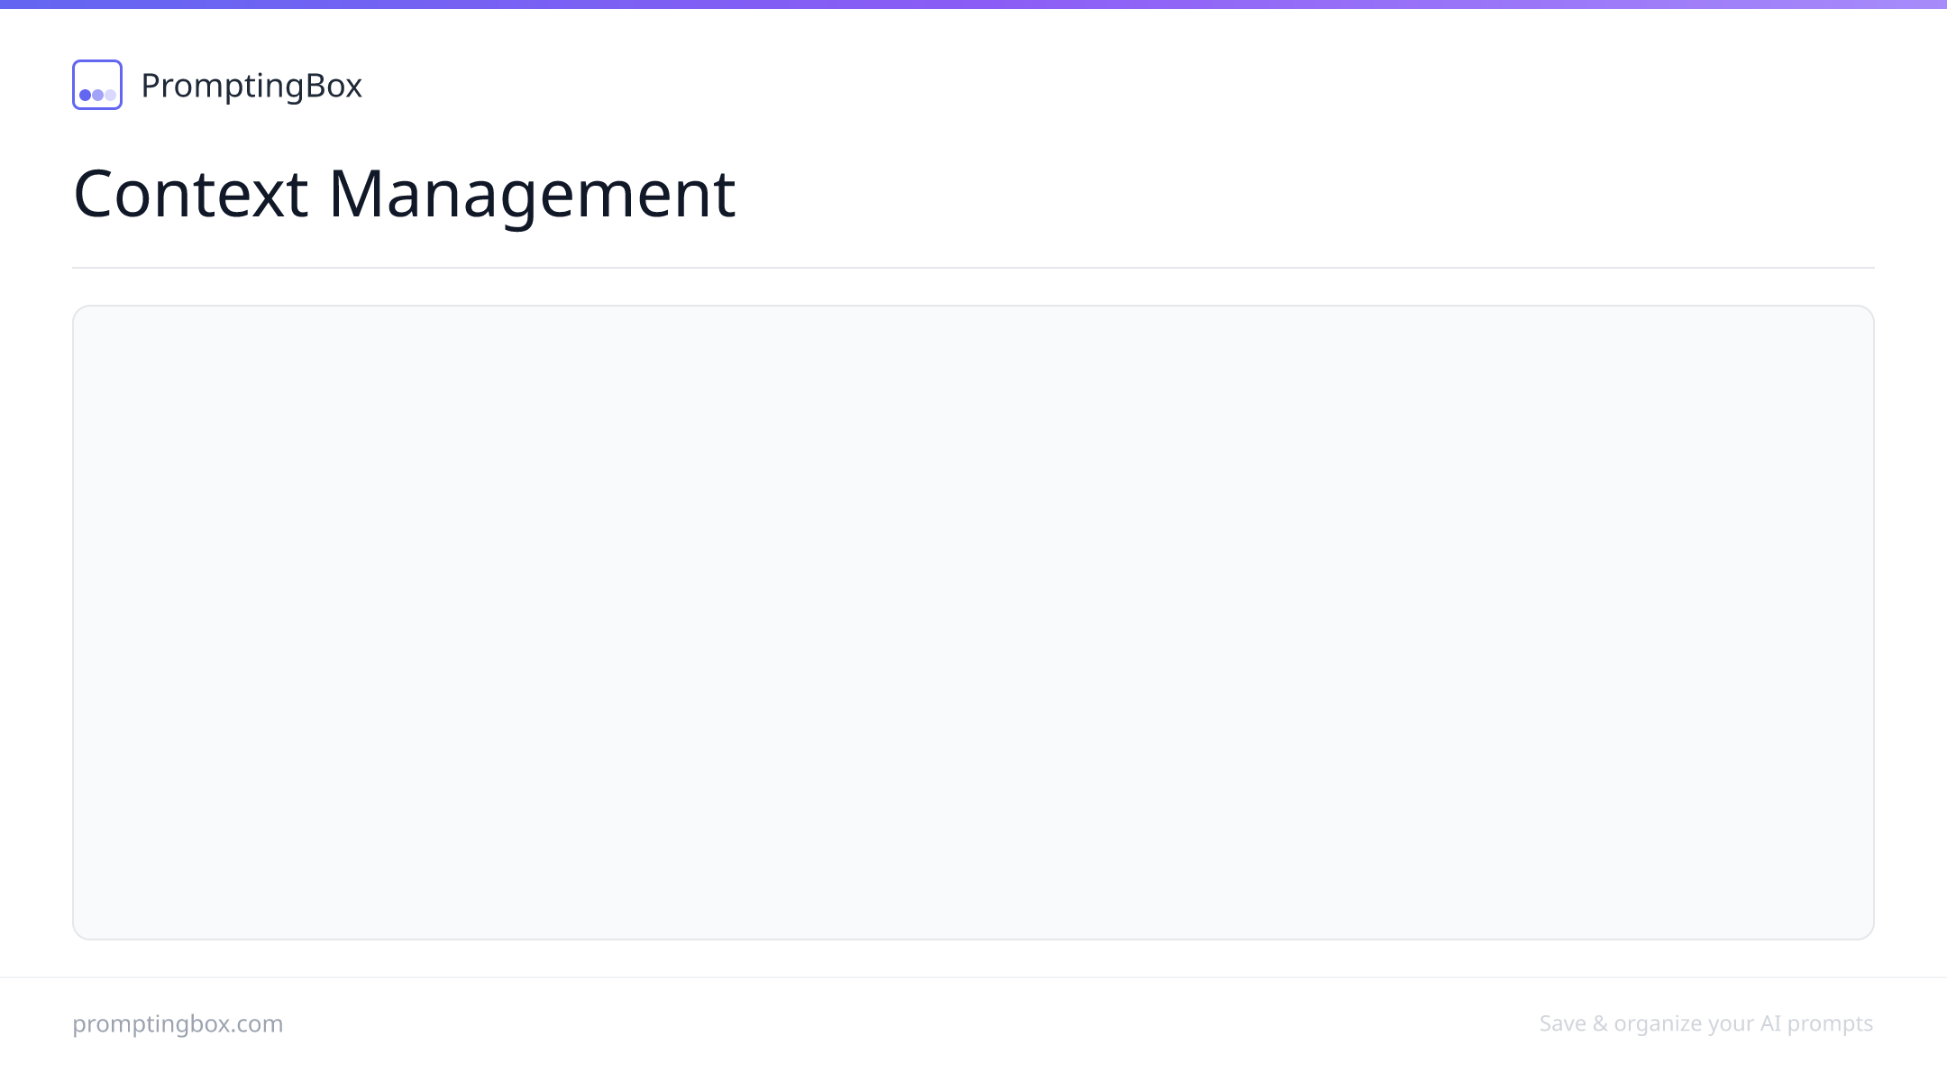Image resolution: width=1947 pixels, height=1082 pixels.
Task: Select the Context Management heading
Action: (404, 193)
